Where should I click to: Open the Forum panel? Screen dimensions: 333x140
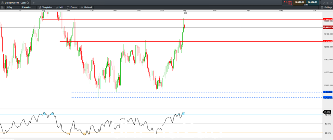point(72,7)
